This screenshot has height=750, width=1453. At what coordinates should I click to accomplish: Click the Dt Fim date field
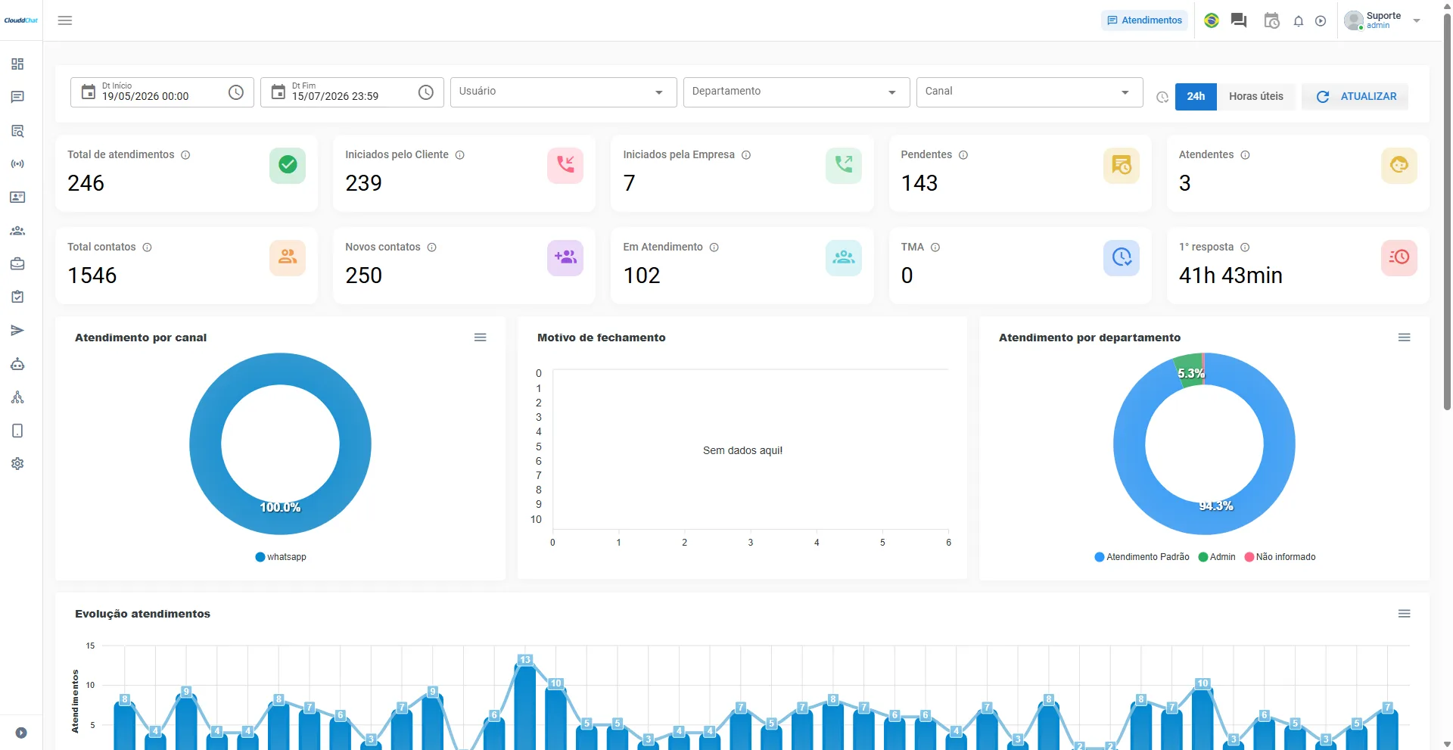click(352, 92)
